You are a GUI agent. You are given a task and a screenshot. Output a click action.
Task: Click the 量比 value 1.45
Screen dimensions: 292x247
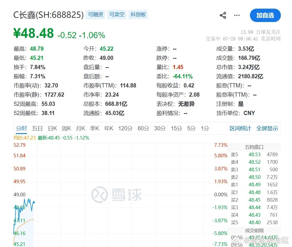178,67
